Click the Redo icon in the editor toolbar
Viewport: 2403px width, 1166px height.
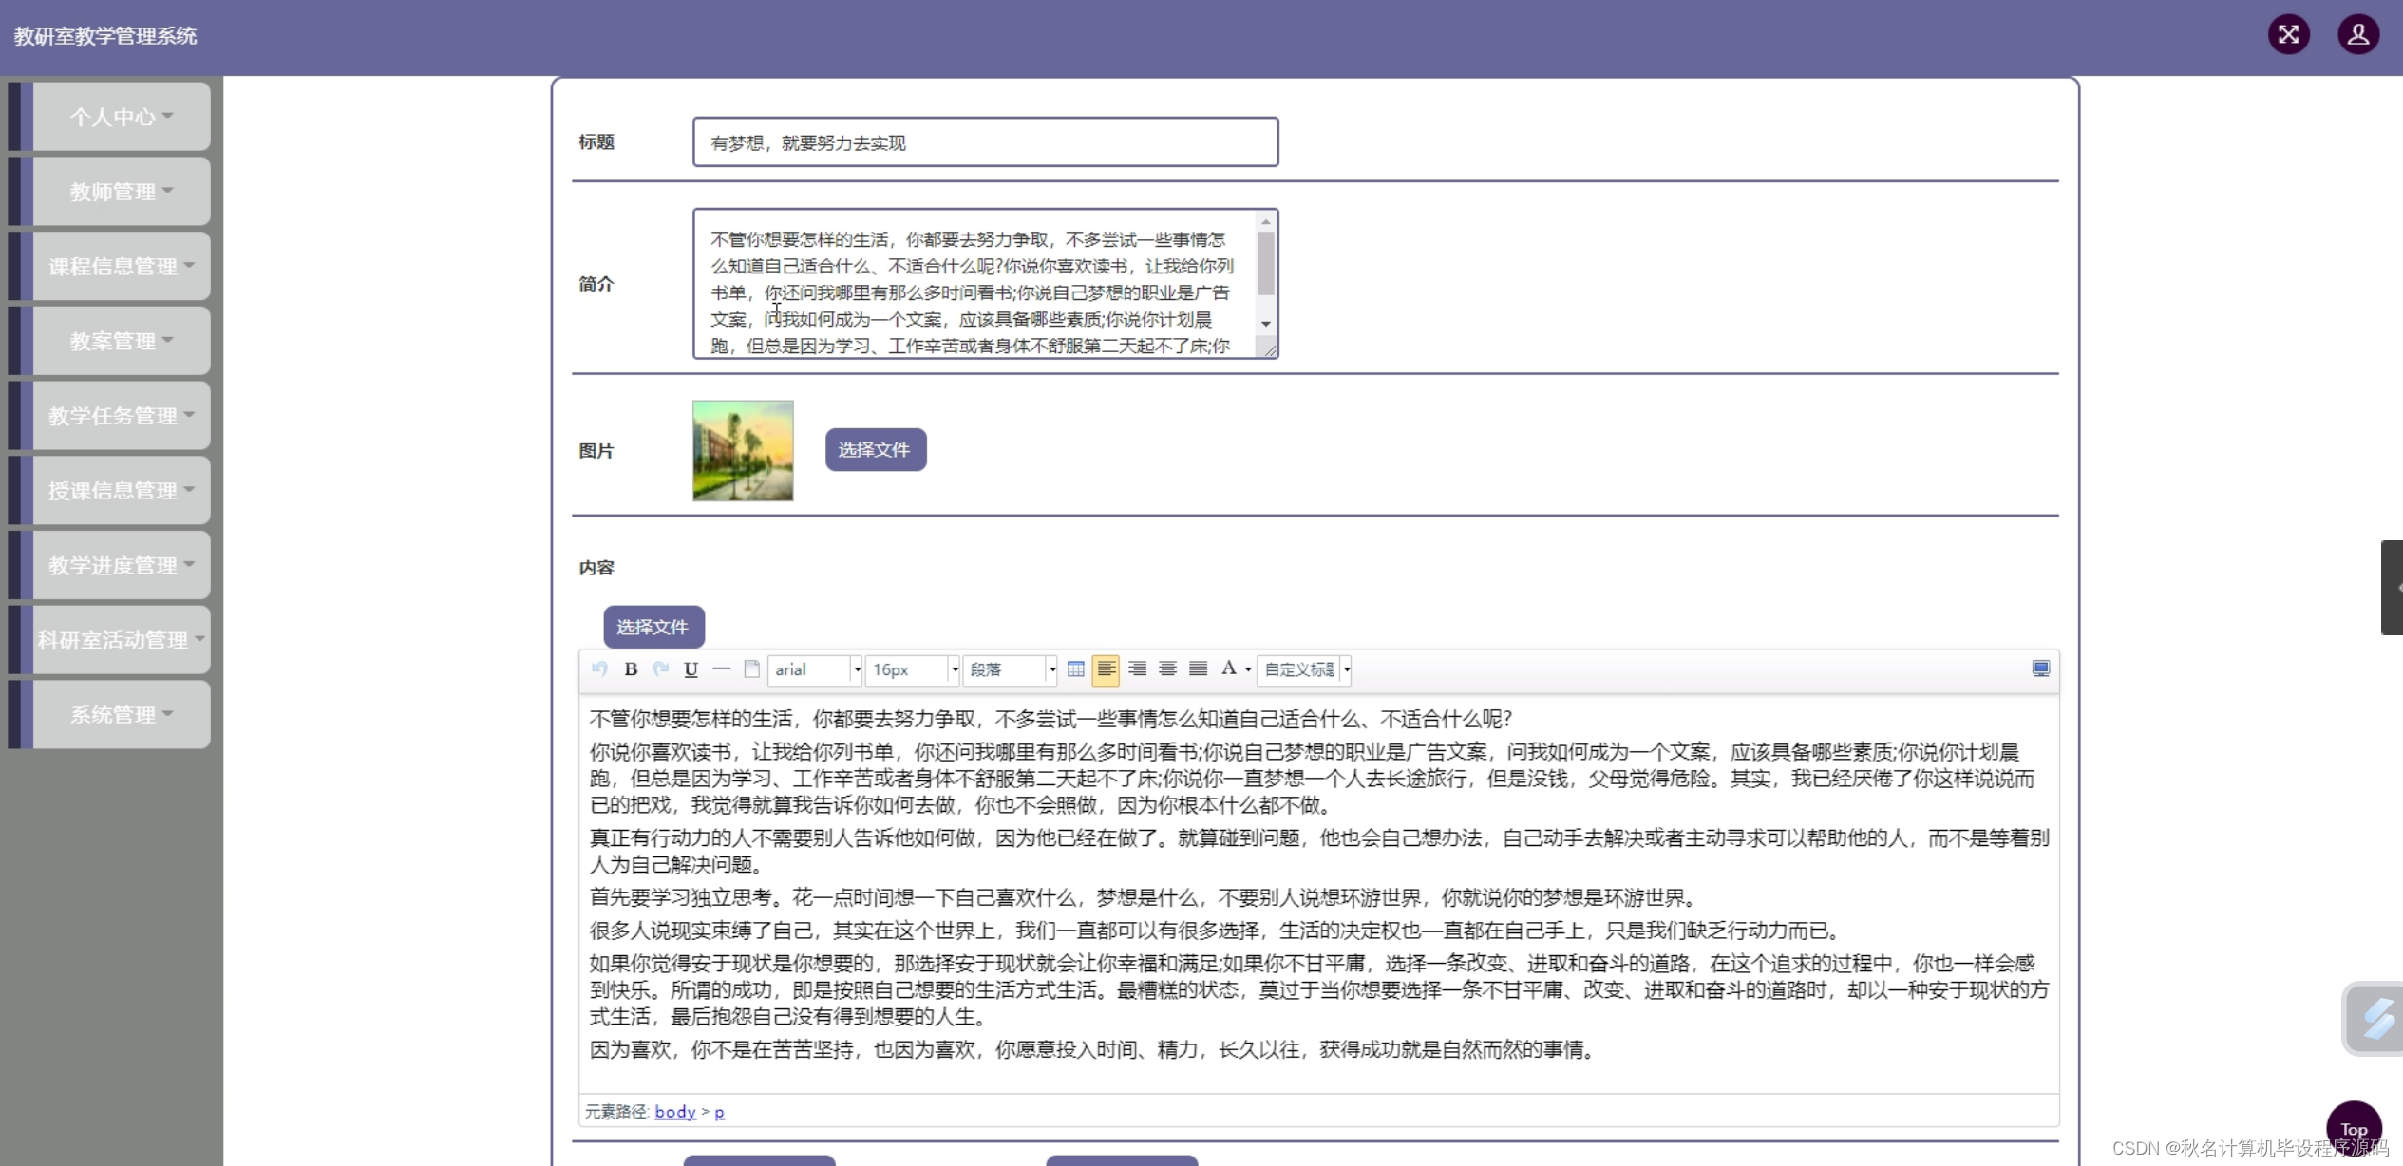(x=660, y=669)
